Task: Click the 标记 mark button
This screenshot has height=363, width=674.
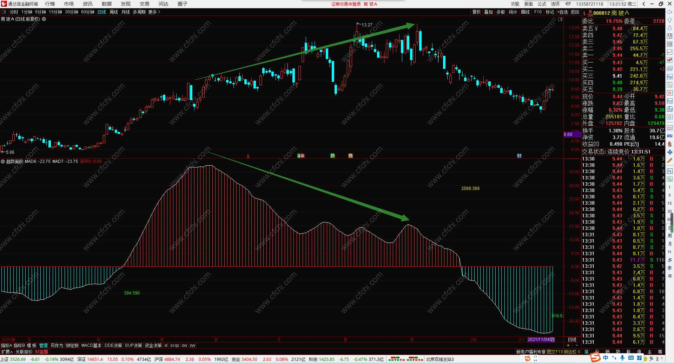Action: (x=550, y=12)
